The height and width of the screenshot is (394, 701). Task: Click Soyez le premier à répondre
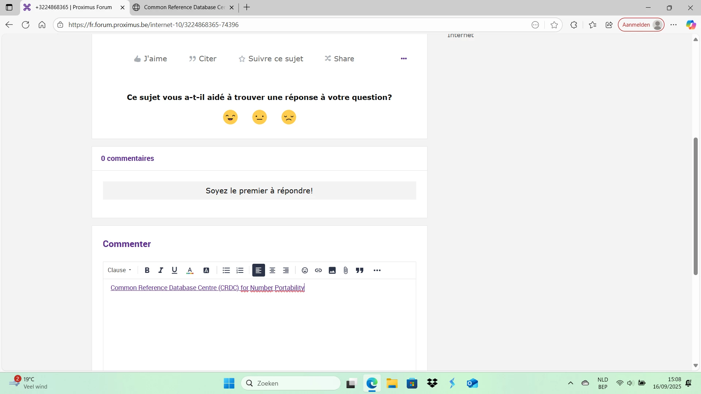tap(259, 191)
